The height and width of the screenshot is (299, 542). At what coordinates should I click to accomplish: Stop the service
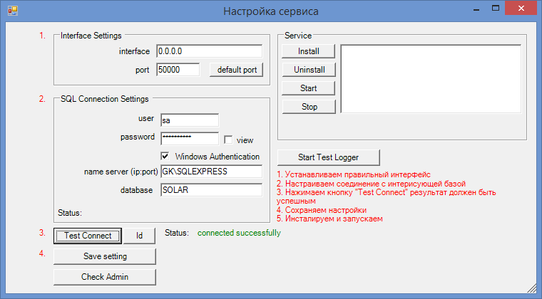pyautogui.click(x=308, y=107)
